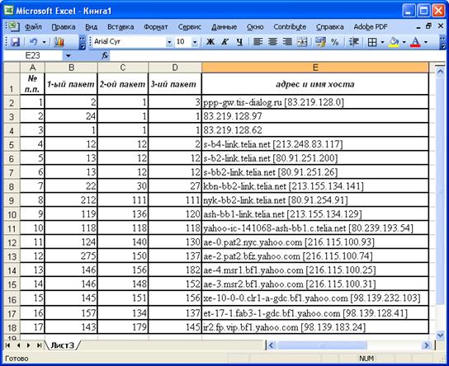The image size is (449, 366).
Task: Align text left
Action: pos(258,42)
